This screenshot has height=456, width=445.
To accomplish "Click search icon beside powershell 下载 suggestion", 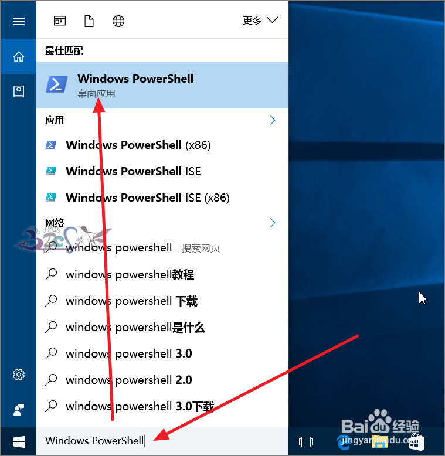I will [51, 301].
